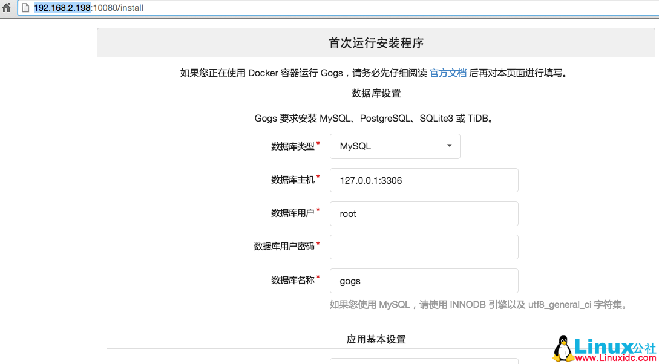Click the highlighted IP address in the URL bar

[62, 7]
